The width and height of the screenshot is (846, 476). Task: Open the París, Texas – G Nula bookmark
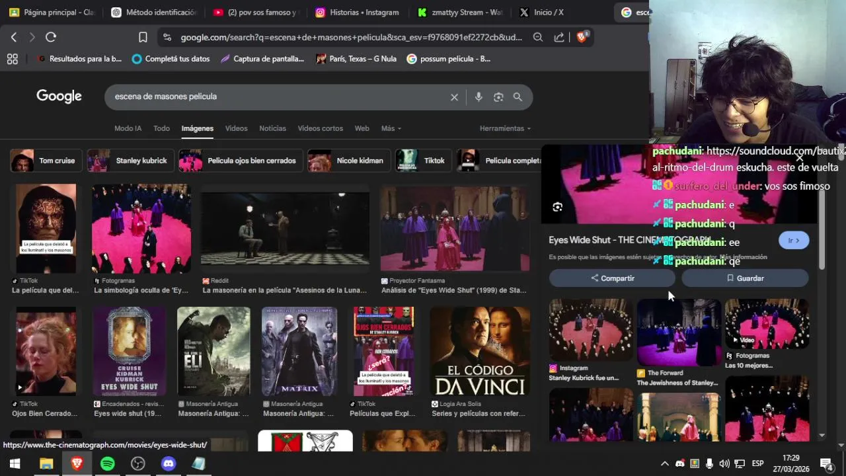(356, 59)
